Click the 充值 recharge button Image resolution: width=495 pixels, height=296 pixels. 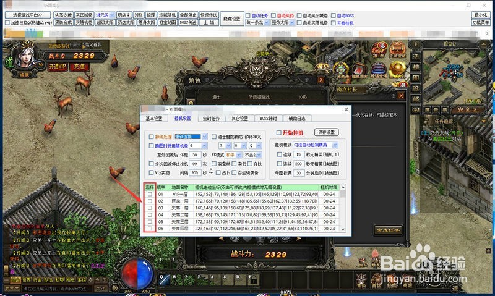(79, 67)
